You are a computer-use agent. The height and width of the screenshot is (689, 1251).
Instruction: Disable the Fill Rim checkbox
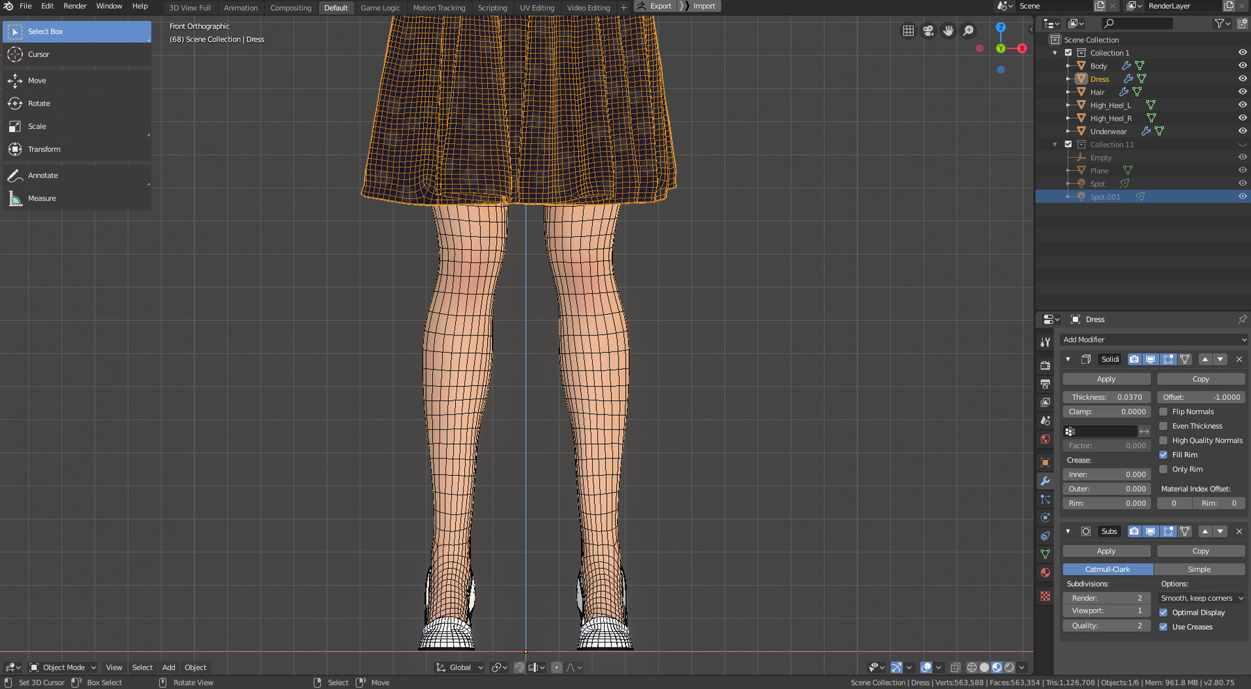click(1163, 455)
